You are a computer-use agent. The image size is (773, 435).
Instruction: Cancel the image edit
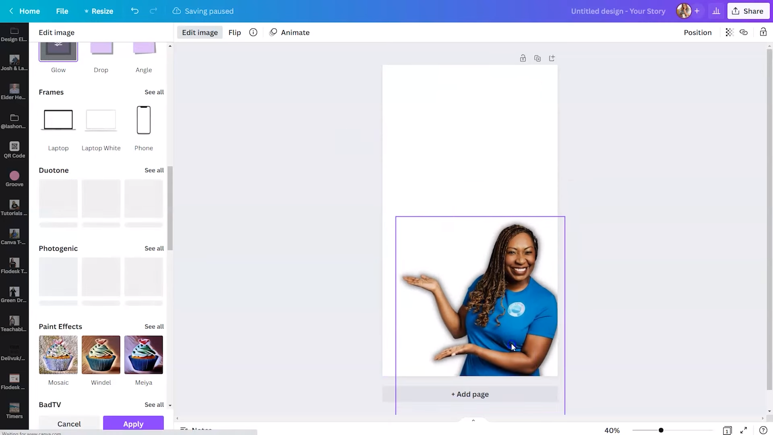click(69, 424)
